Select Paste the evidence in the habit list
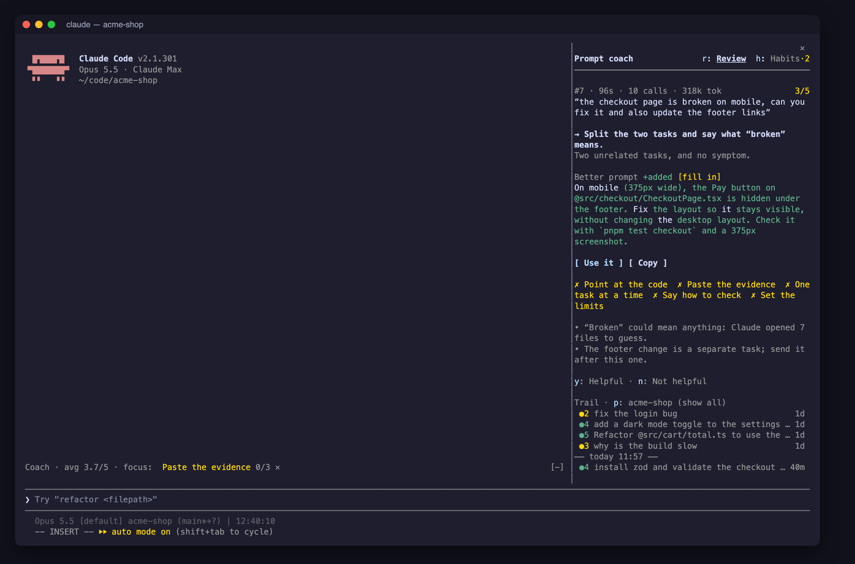The height and width of the screenshot is (564, 855). [x=726, y=285]
